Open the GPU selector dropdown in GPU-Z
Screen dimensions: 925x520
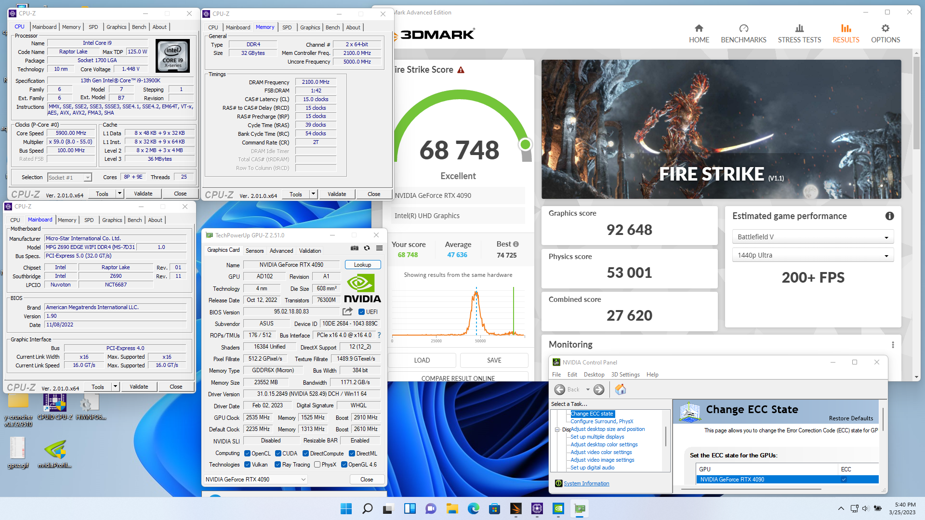255,480
